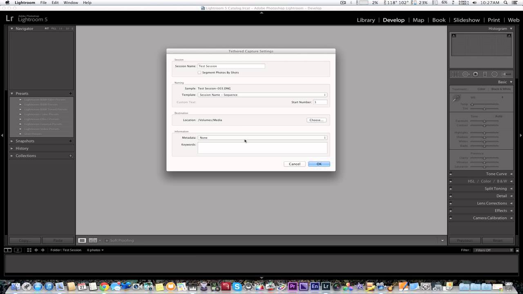Click the Grid view icon in filmstrip bar
The height and width of the screenshot is (294, 523).
click(x=29, y=250)
